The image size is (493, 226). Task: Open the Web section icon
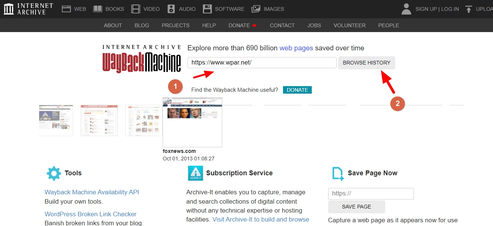pos(66,9)
